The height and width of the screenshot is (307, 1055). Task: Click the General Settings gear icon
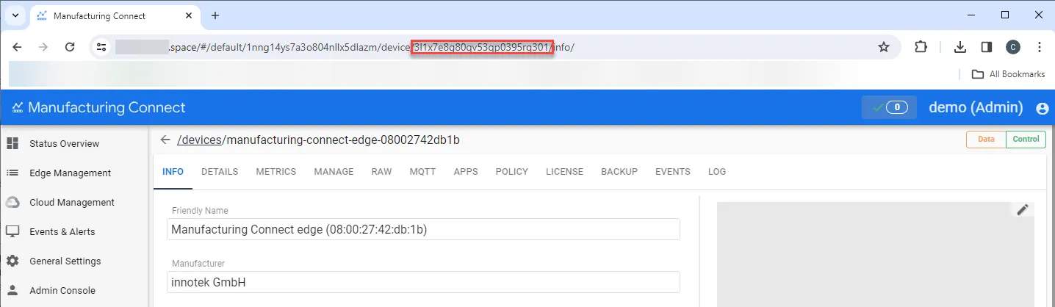tap(12, 261)
